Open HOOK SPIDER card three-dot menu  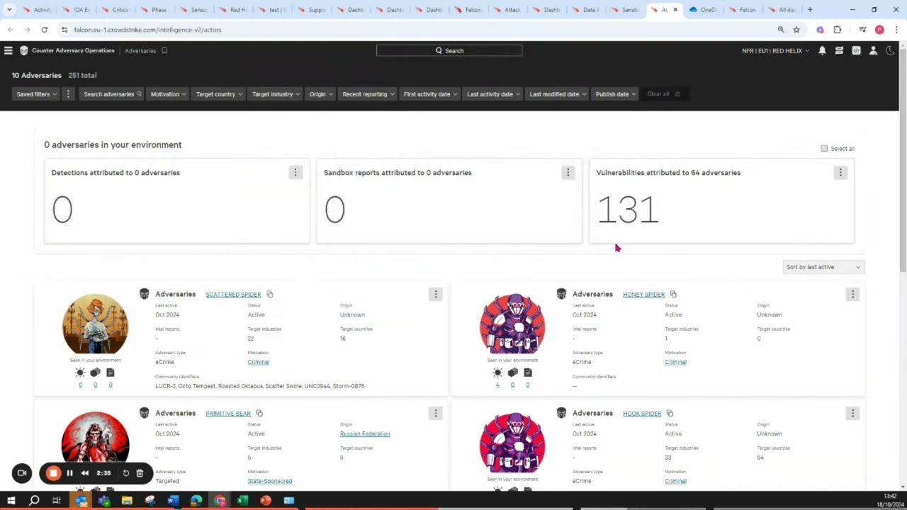tap(852, 413)
